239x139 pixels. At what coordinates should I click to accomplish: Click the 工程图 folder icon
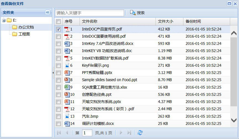click(14, 34)
